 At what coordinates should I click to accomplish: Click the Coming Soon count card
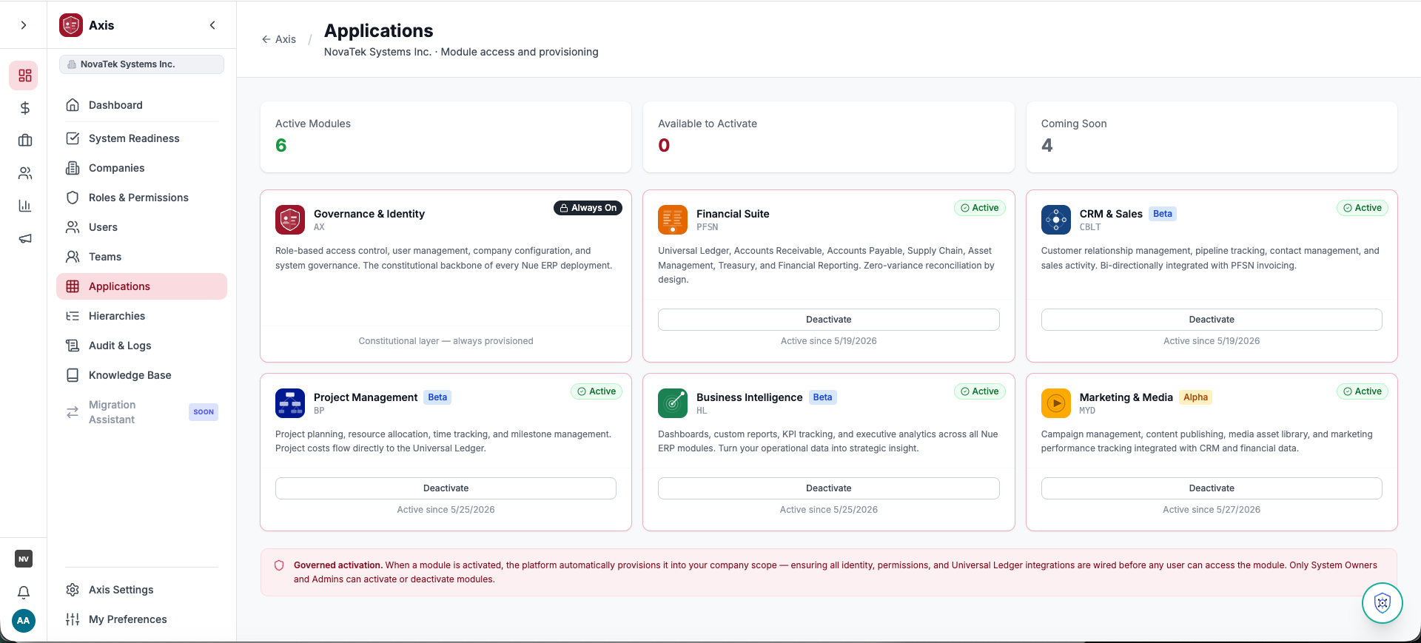point(1212,137)
